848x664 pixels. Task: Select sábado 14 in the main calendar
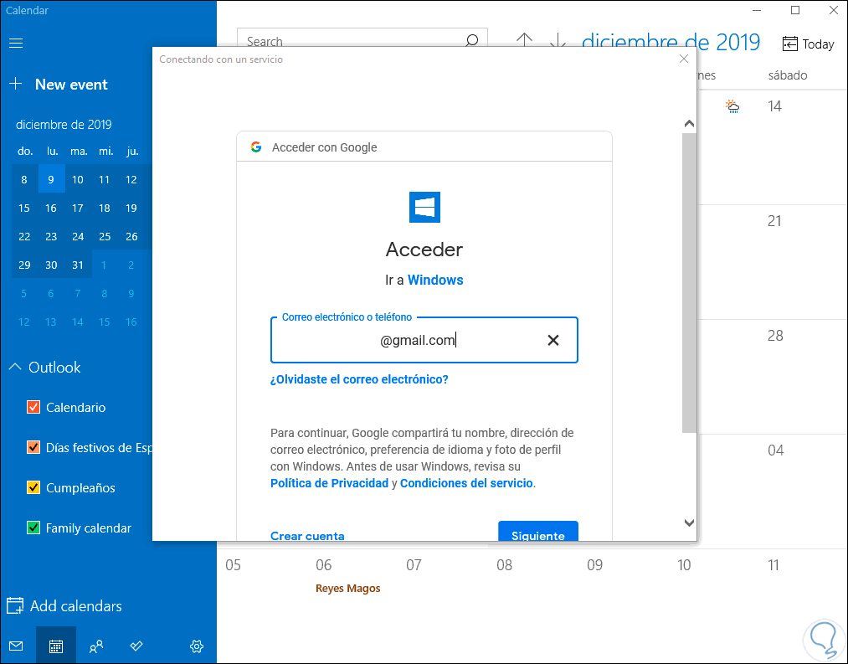(774, 106)
